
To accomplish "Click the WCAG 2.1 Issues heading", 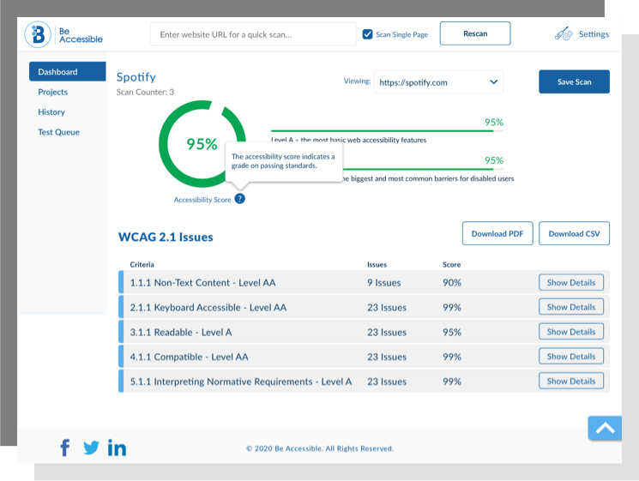I will tap(166, 237).
